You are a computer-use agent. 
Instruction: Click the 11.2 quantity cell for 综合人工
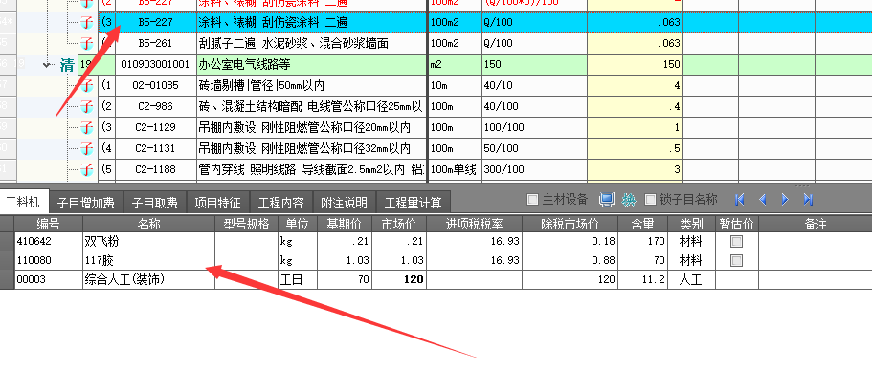(x=642, y=279)
